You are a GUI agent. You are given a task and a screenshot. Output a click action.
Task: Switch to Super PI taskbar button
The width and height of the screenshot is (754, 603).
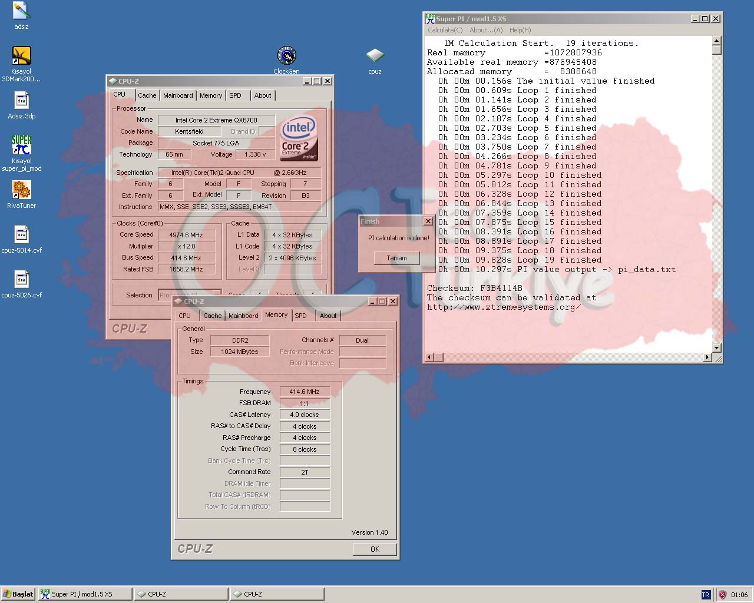click(85, 594)
